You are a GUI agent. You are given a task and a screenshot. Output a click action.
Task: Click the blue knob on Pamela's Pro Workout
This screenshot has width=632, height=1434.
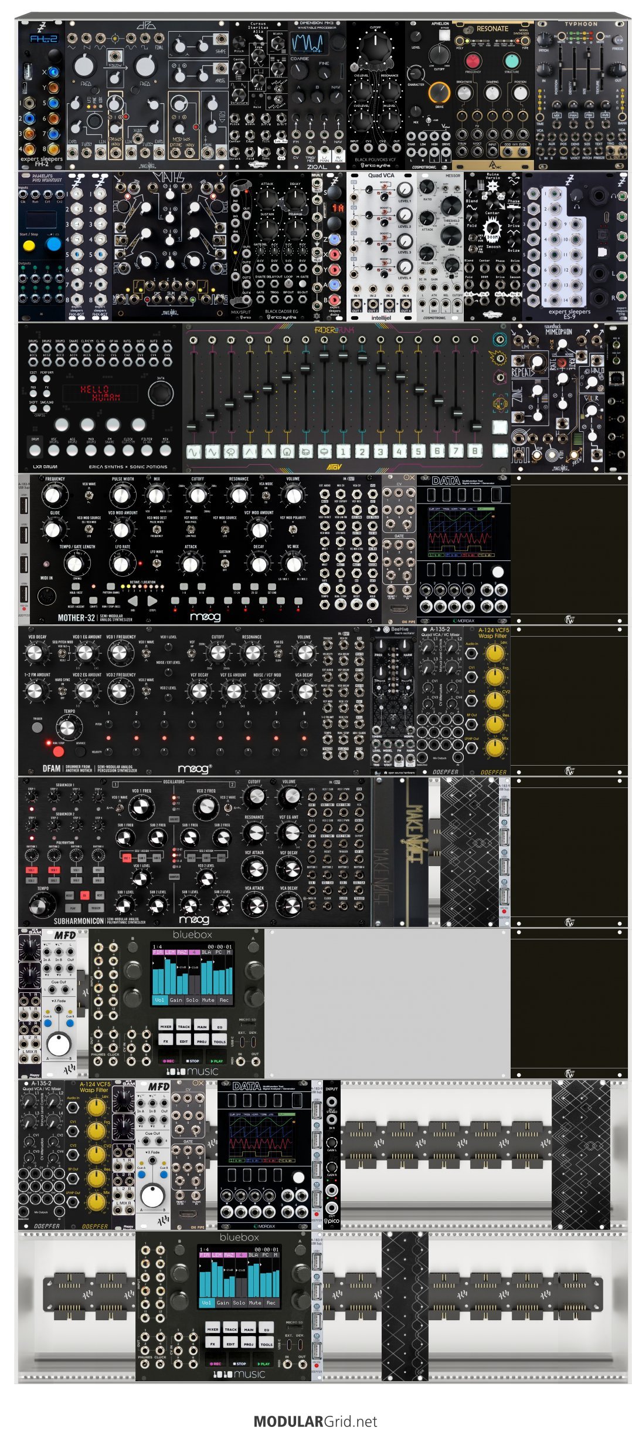coord(53,243)
